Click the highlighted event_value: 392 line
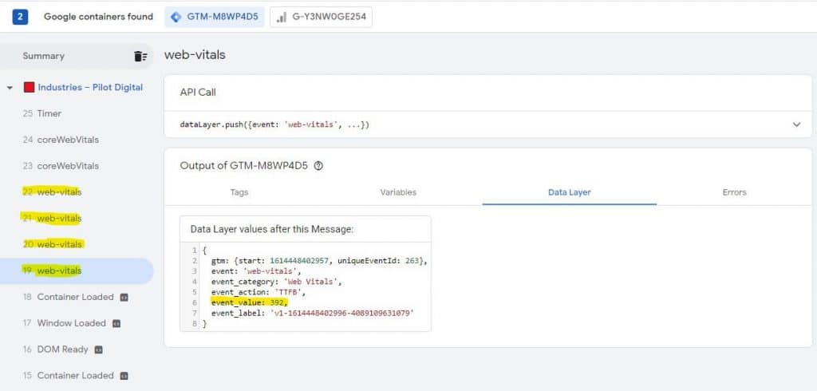 point(249,302)
